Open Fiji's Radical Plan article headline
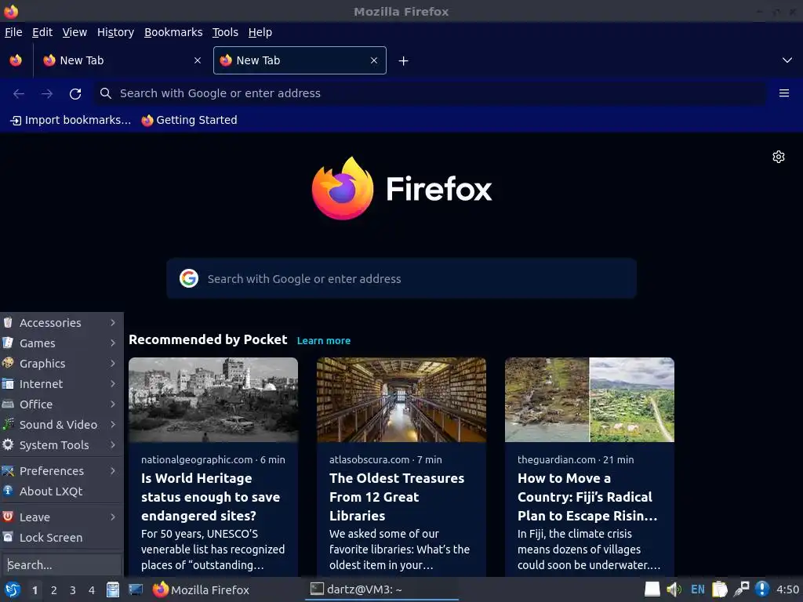Image resolution: width=803 pixels, height=602 pixels. click(x=587, y=496)
